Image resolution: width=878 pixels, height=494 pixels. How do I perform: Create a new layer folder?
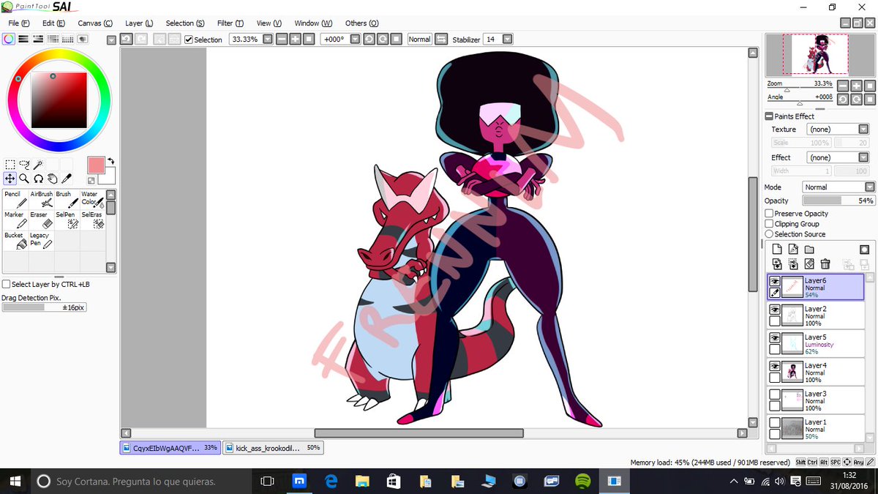809,250
